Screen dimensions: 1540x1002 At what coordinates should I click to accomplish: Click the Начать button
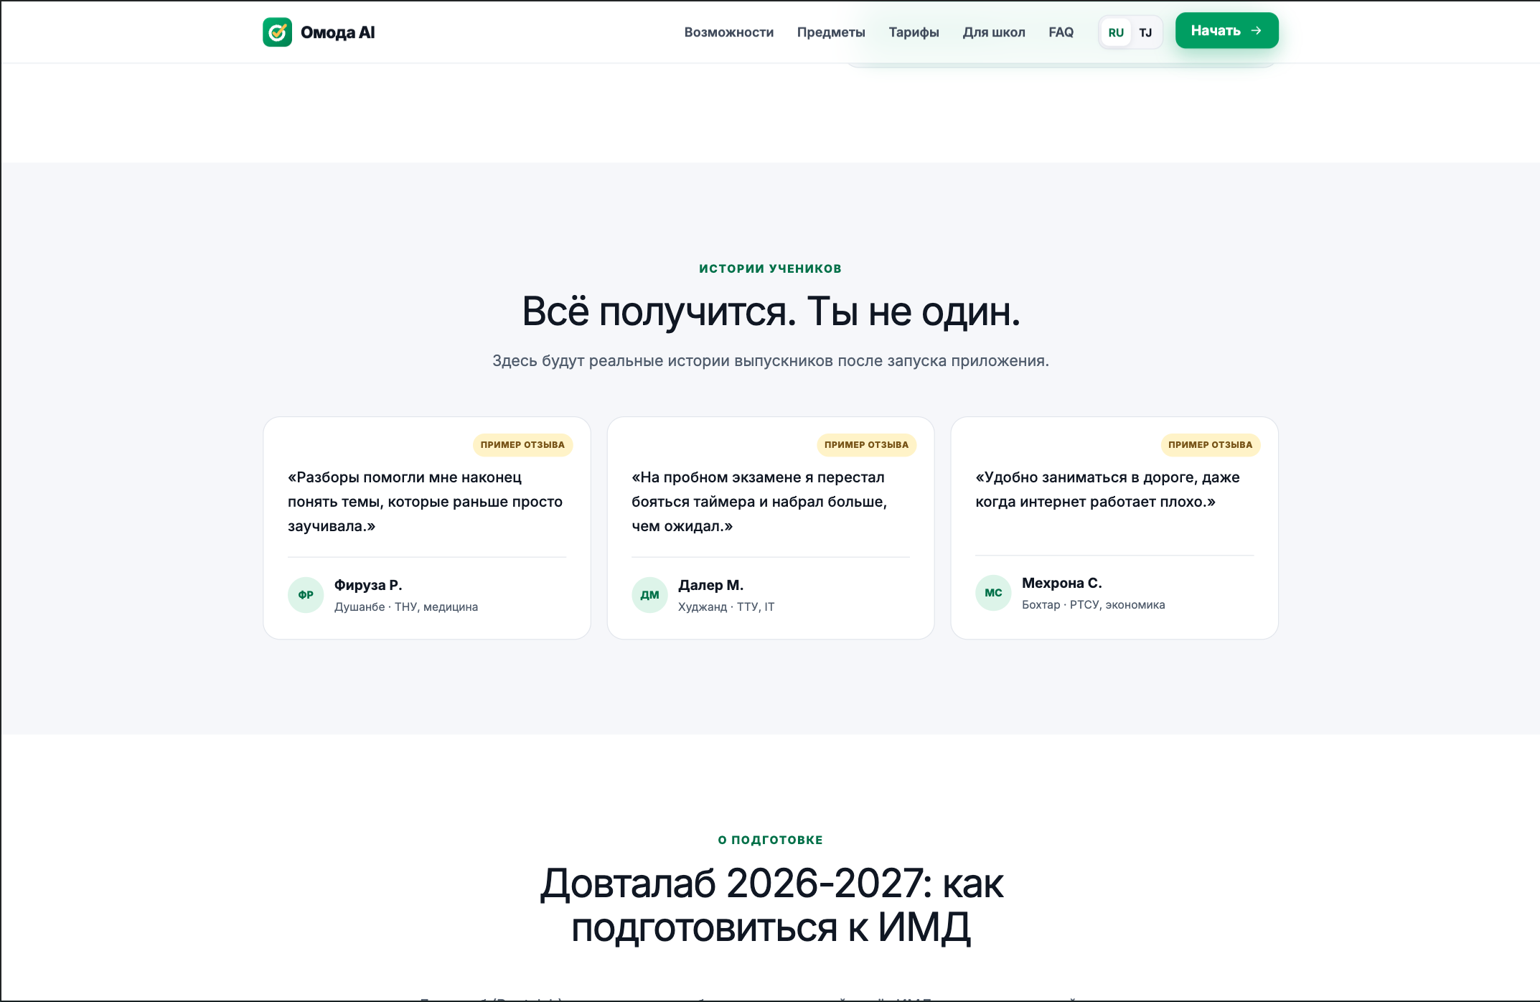1226,31
